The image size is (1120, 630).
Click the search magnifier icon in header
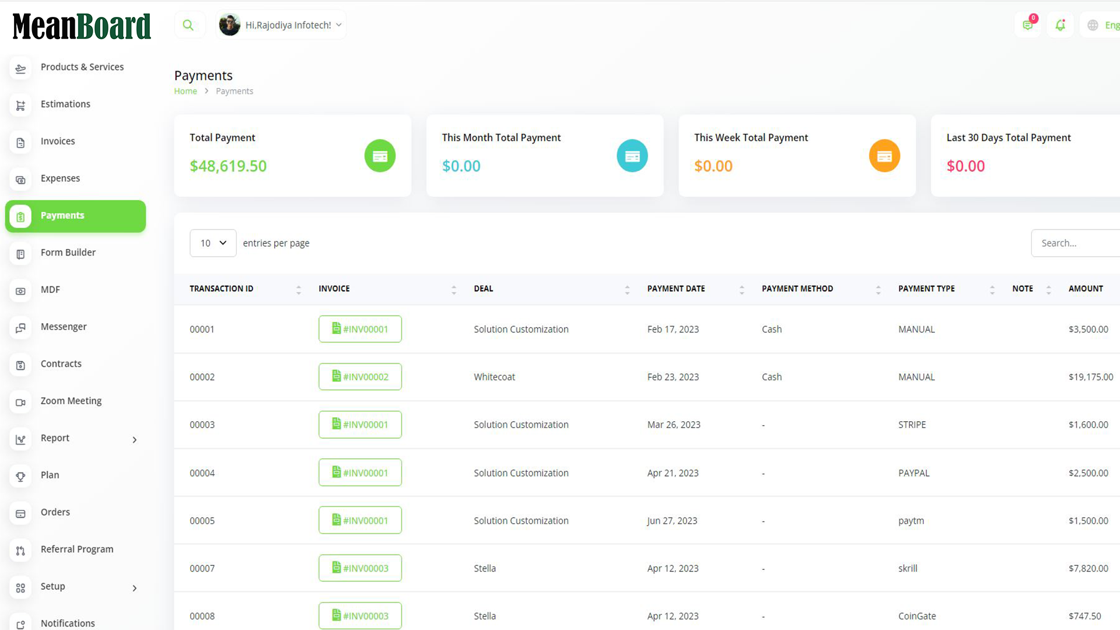[x=188, y=25]
